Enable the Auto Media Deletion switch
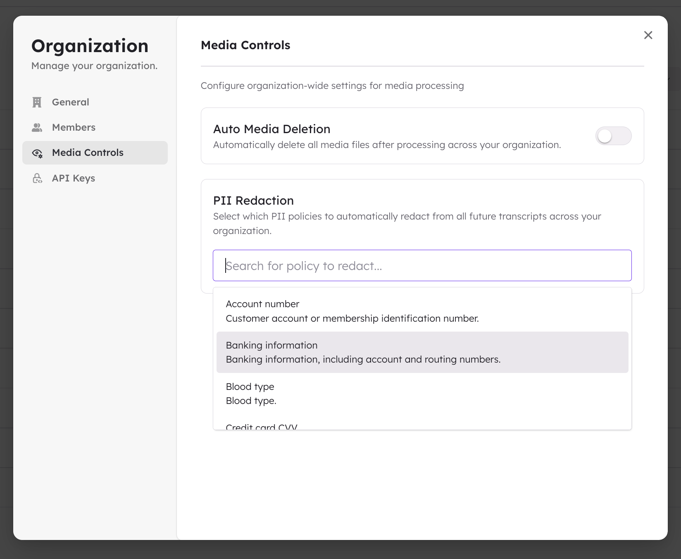Screen dimensions: 681x559 (x=613, y=136)
